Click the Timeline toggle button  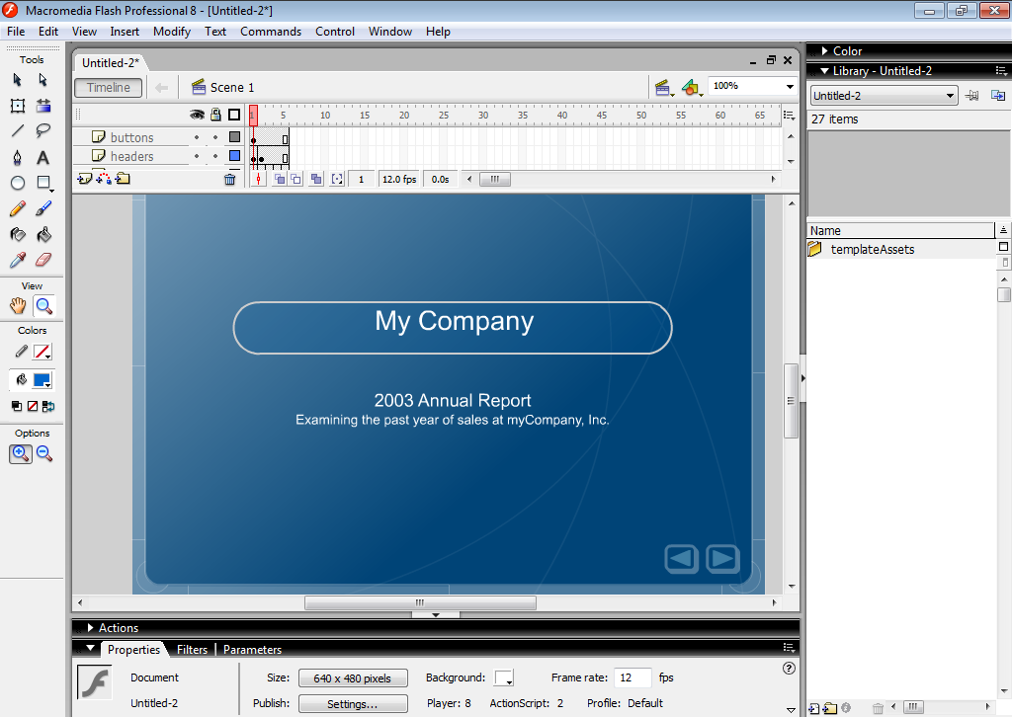(x=109, y=88)
